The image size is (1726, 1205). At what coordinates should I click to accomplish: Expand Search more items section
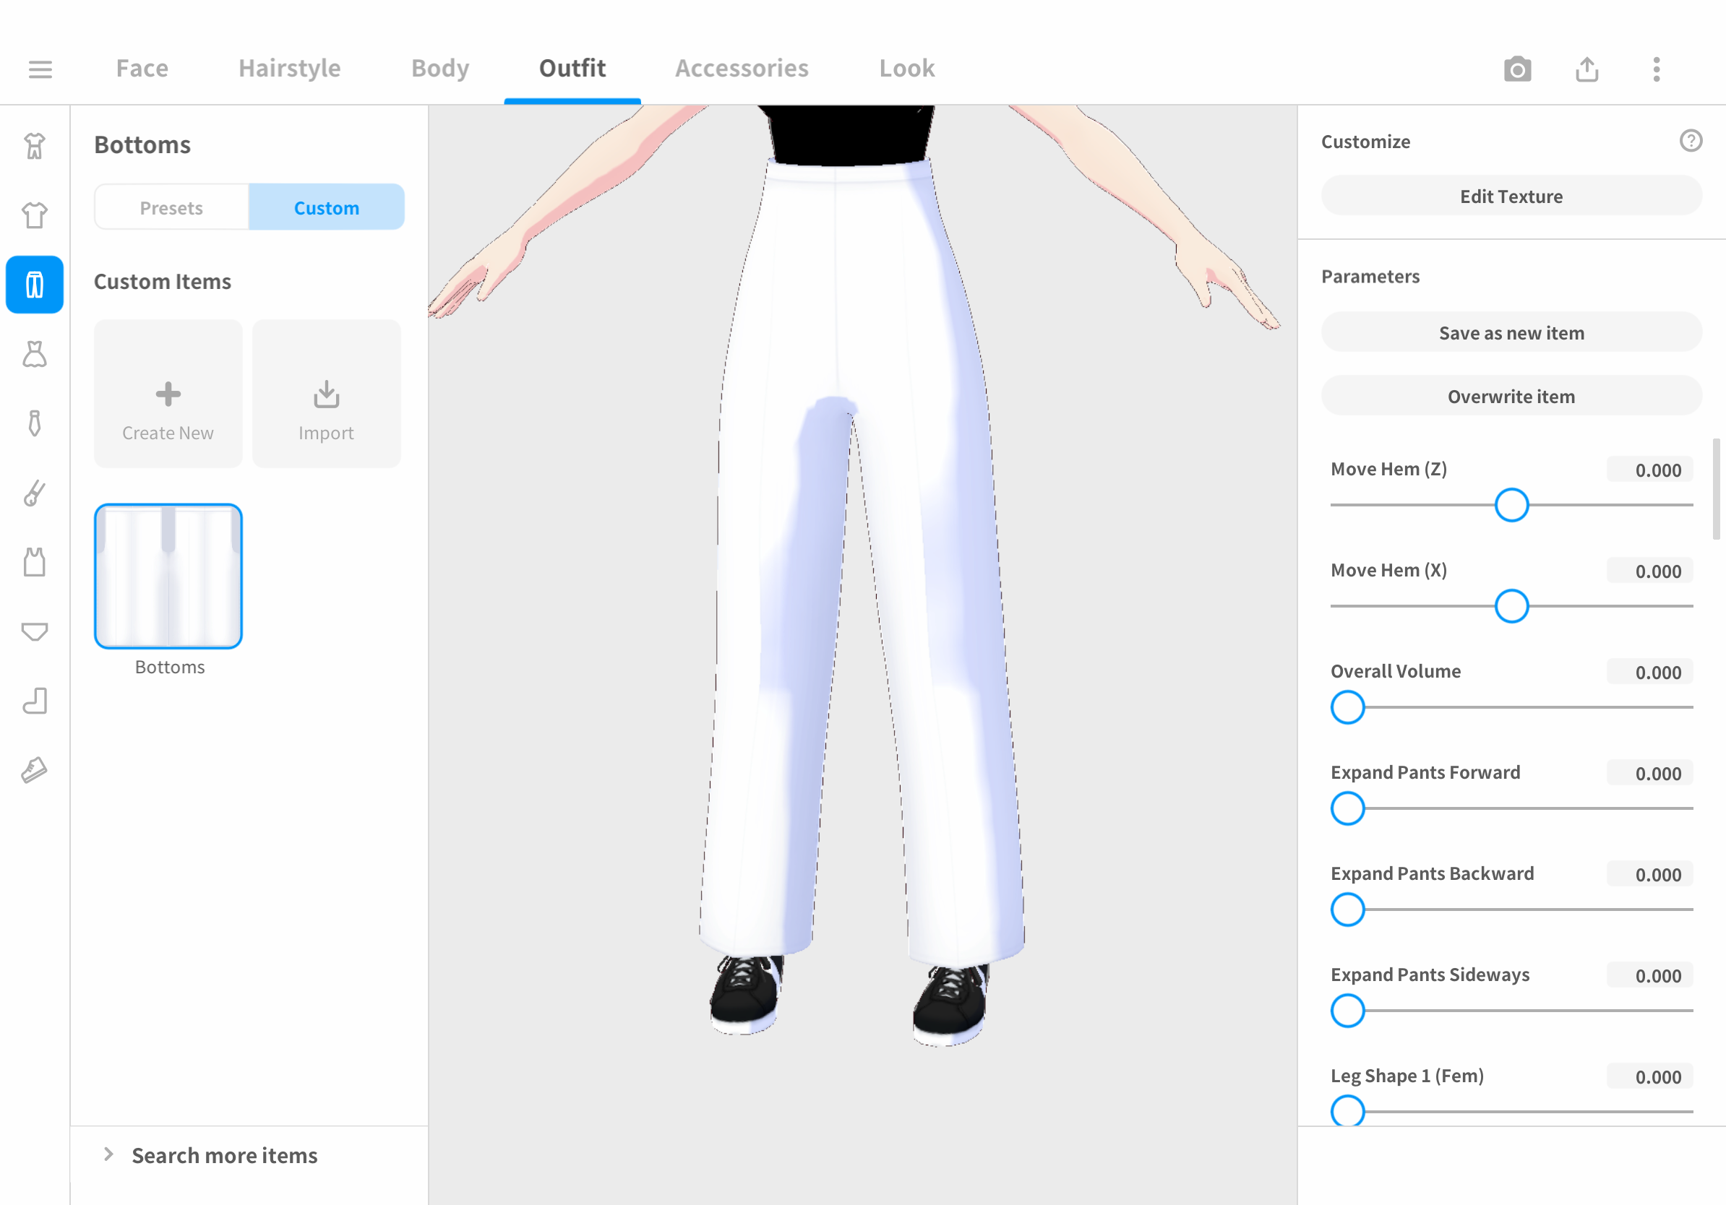(x=224, y=1154)
